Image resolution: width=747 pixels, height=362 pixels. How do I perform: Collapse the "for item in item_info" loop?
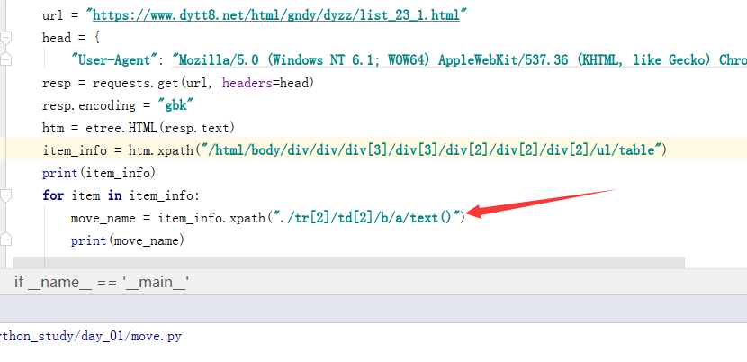point(6,195)
